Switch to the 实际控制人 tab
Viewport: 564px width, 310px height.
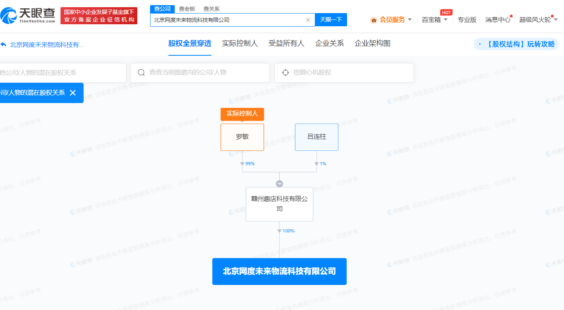click(x=240, y=43)
